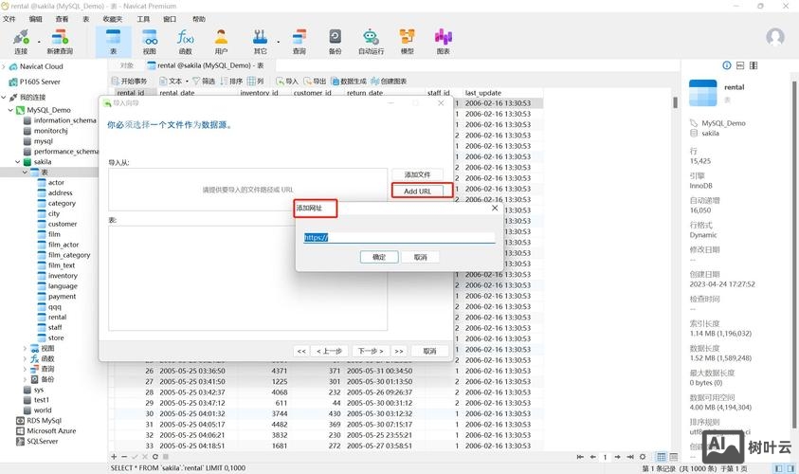Viewport: 799px width, 474px height.
Task: Click the https:// URL input field
Action: [x=399, y=237]
